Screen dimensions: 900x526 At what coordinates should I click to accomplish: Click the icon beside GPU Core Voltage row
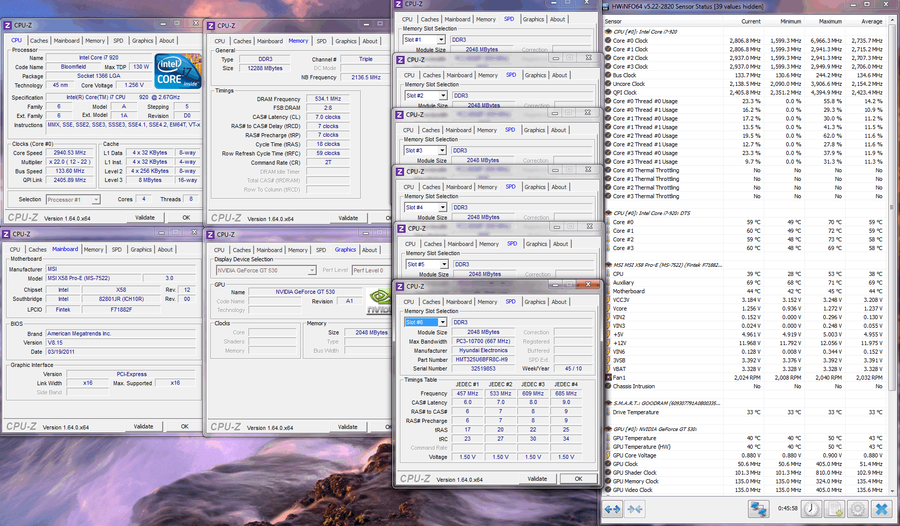tap(608, 455)
